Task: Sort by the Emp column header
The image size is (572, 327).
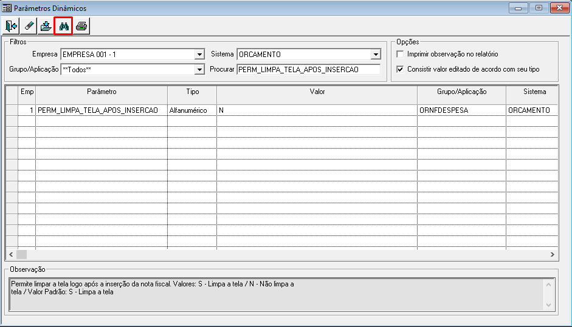Action: (27, 95)
